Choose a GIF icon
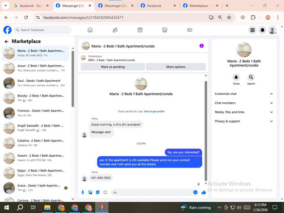 tap(105, 193)
